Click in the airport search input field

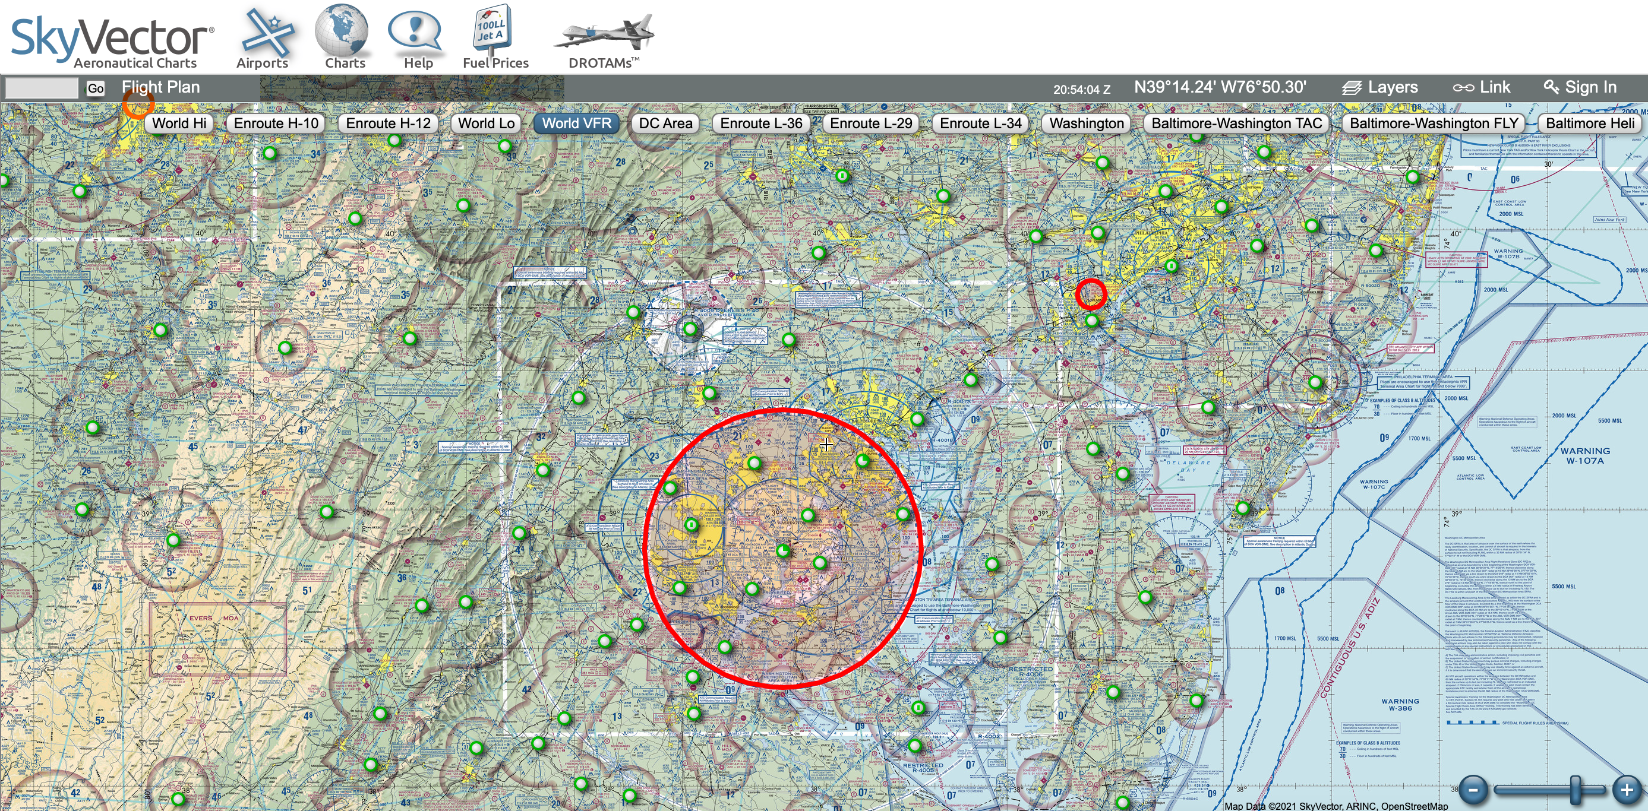[x=42, y=88]
